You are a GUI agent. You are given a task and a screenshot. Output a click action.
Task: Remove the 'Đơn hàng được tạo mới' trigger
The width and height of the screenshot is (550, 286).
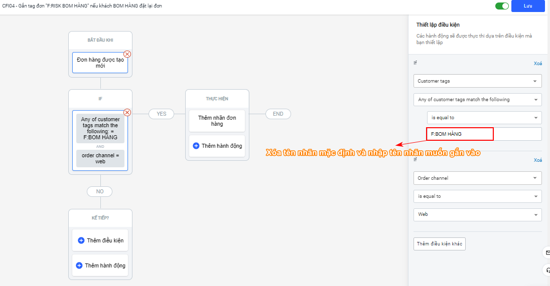click(x=127, y=54)
